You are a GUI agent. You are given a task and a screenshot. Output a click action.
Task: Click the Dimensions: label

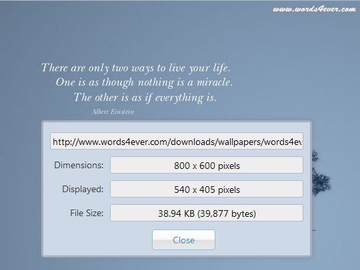79,165
